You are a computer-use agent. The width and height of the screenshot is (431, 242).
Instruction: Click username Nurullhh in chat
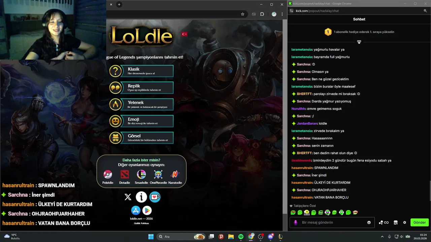tap(298, 109)
